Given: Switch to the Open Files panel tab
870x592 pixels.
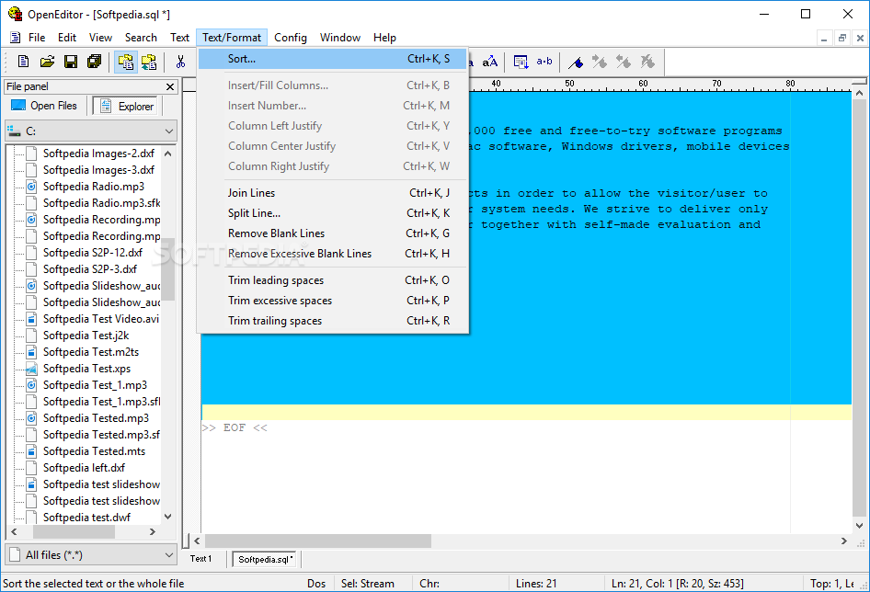Looking at the screenshot, I should tap(44, 106).
